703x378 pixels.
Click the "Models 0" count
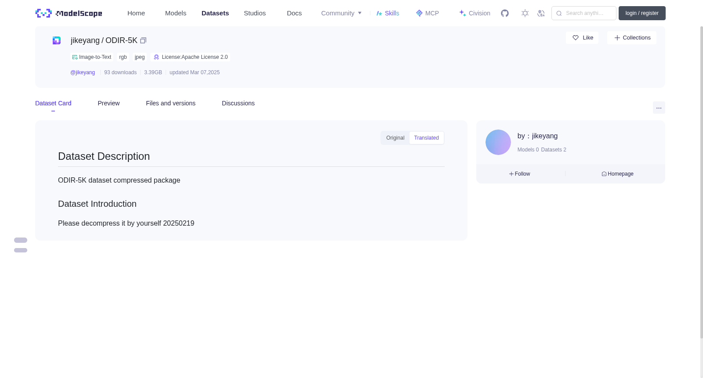coord(528,150)
